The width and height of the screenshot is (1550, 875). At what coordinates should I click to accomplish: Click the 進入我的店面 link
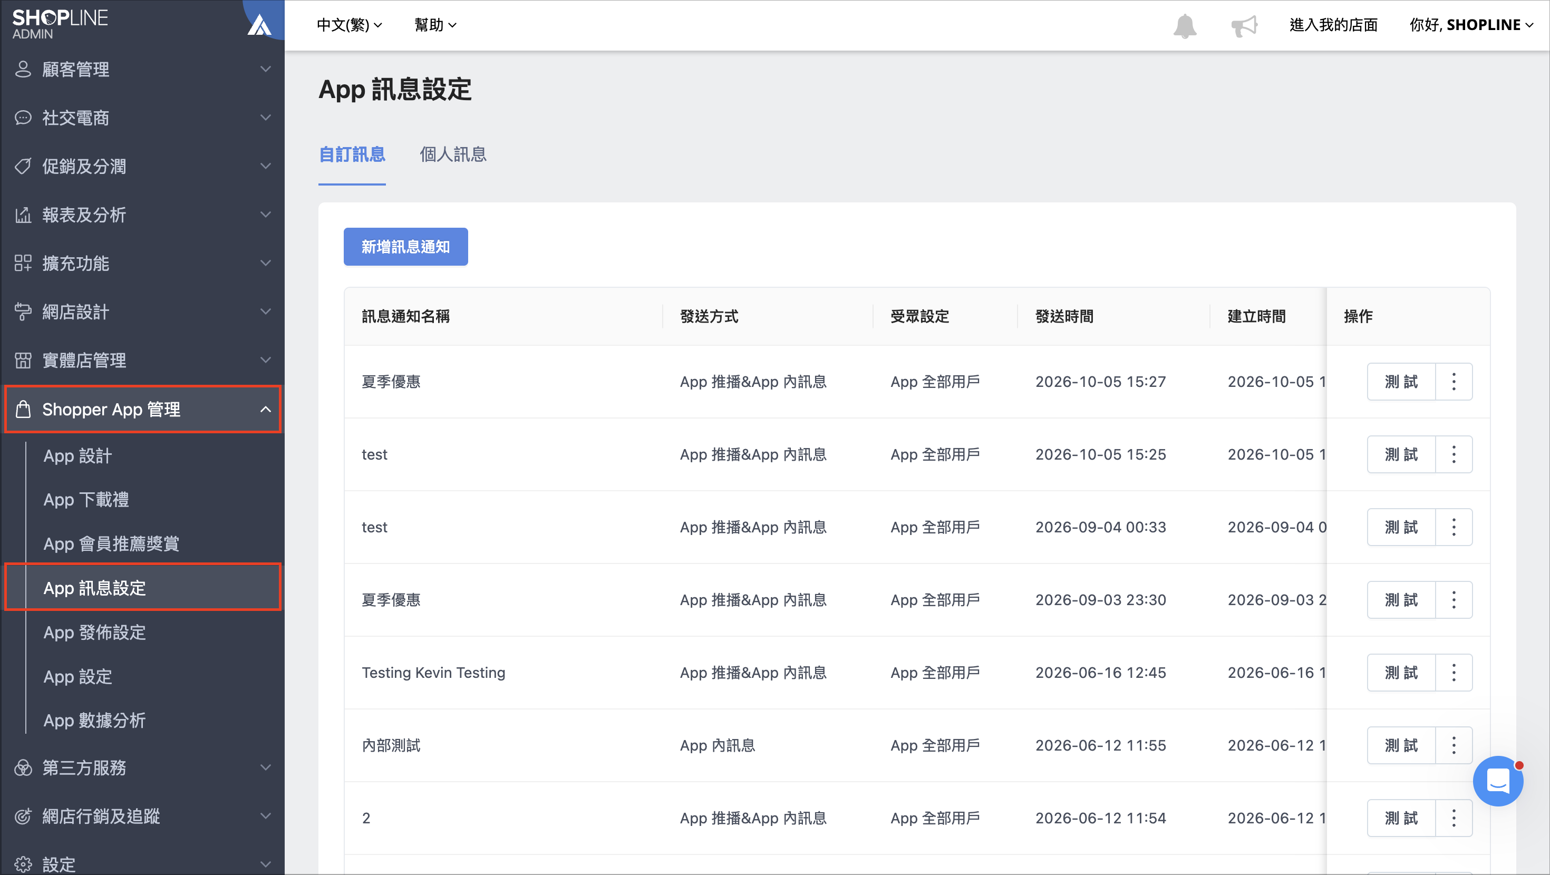pyautogui.click(x=1333, y=25)
